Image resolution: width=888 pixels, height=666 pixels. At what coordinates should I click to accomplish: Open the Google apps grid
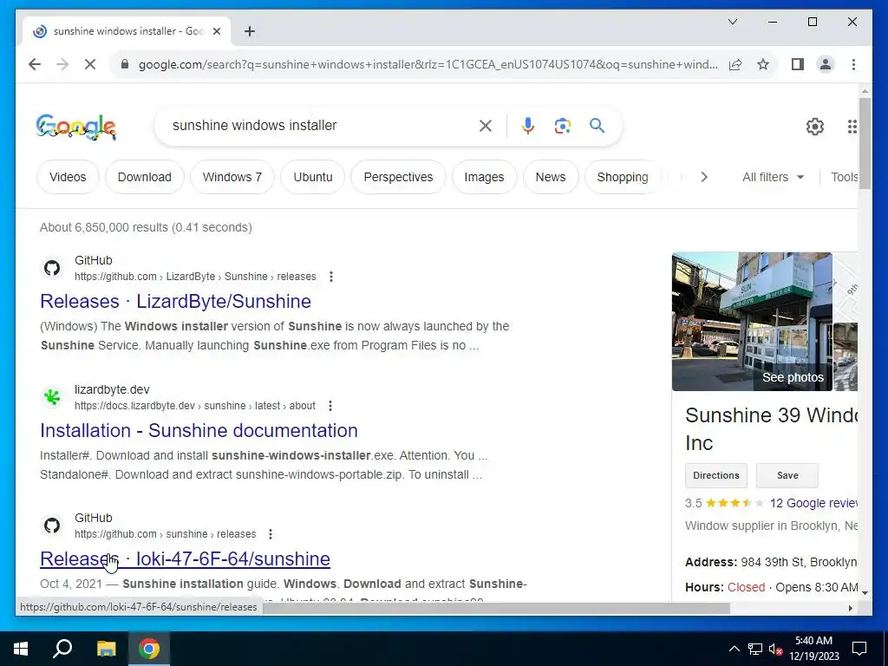click(852, 127)
